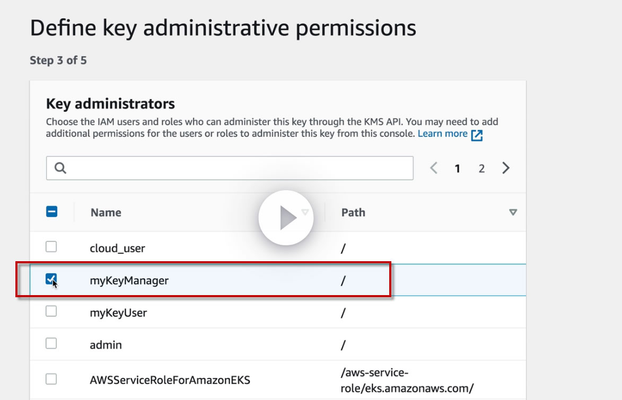Tick the admin checkbox
The image size is (622, 400).
point(51,344)
